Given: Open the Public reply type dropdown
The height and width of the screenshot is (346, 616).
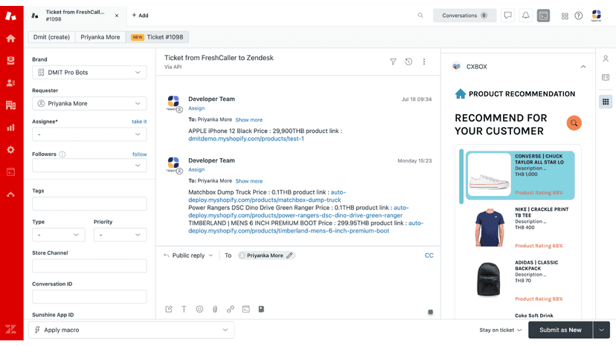Looking at the screenshot, I should point(188,255).
